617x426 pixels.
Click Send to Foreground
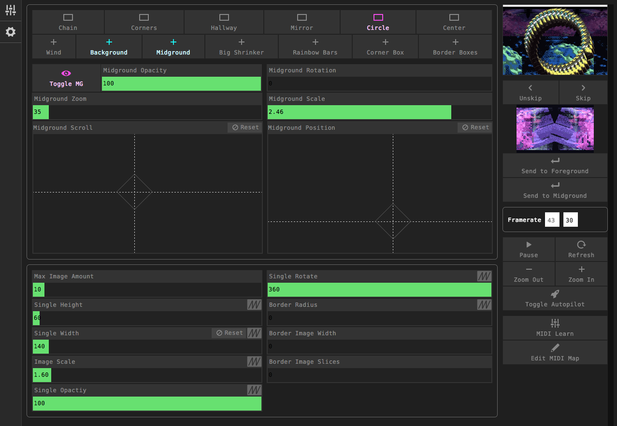click(x=555, y=165)
